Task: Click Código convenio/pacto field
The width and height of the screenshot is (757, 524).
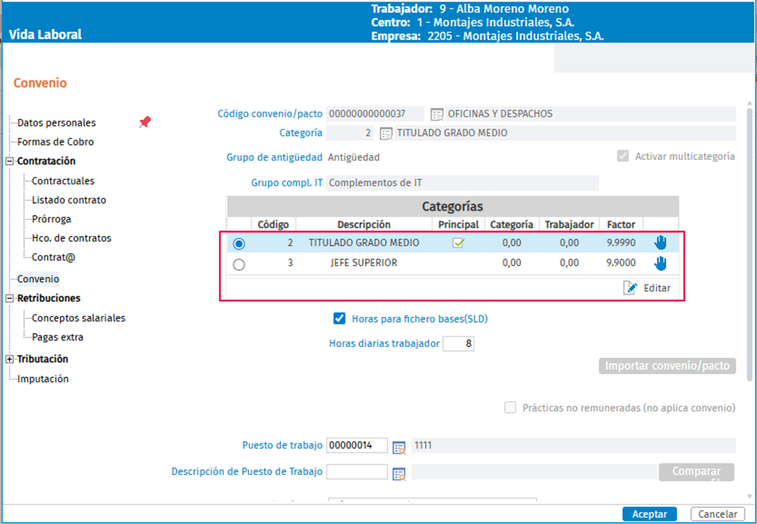Action: (375, 114)
